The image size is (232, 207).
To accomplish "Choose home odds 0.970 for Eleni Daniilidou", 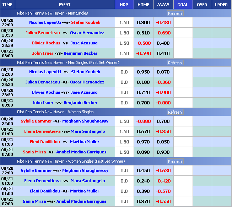I will pyautogui.click(x=143, y=142).
